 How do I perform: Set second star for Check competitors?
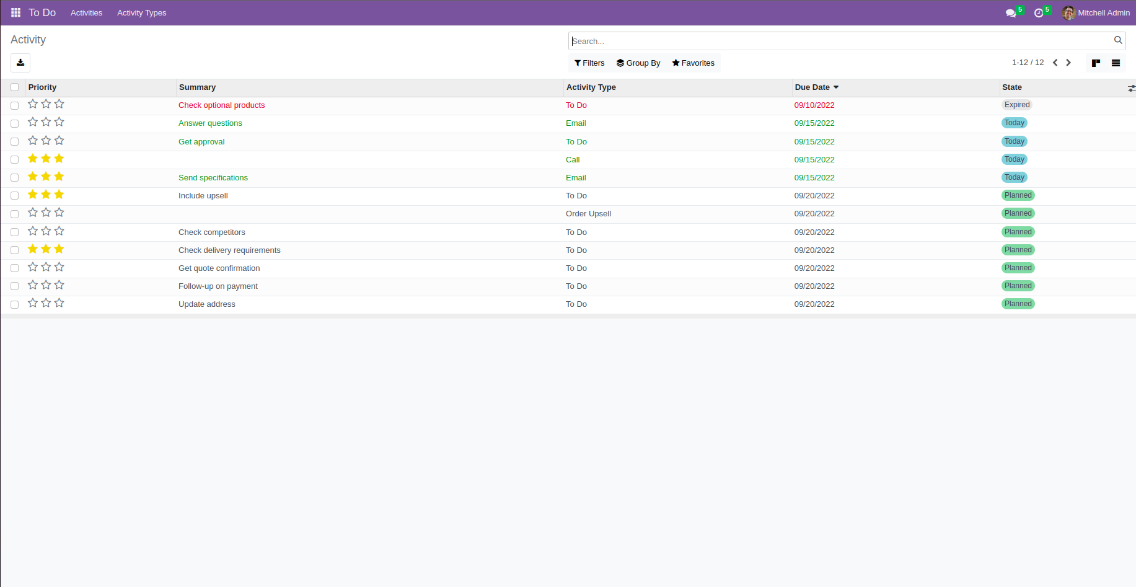46,231
